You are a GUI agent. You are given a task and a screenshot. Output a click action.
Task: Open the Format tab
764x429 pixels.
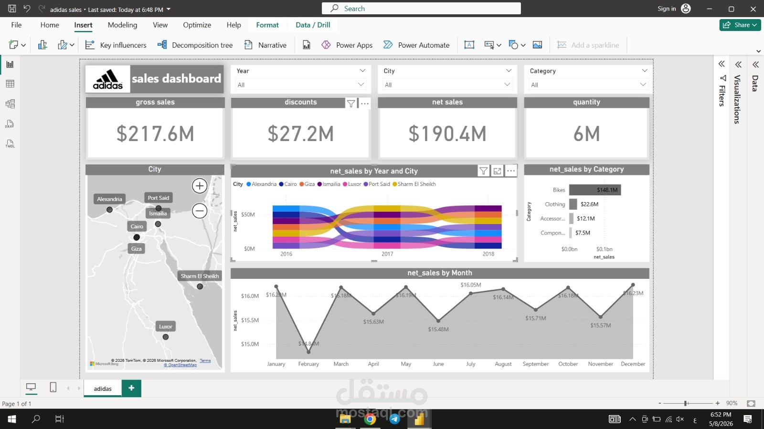(x=267, y=25)
